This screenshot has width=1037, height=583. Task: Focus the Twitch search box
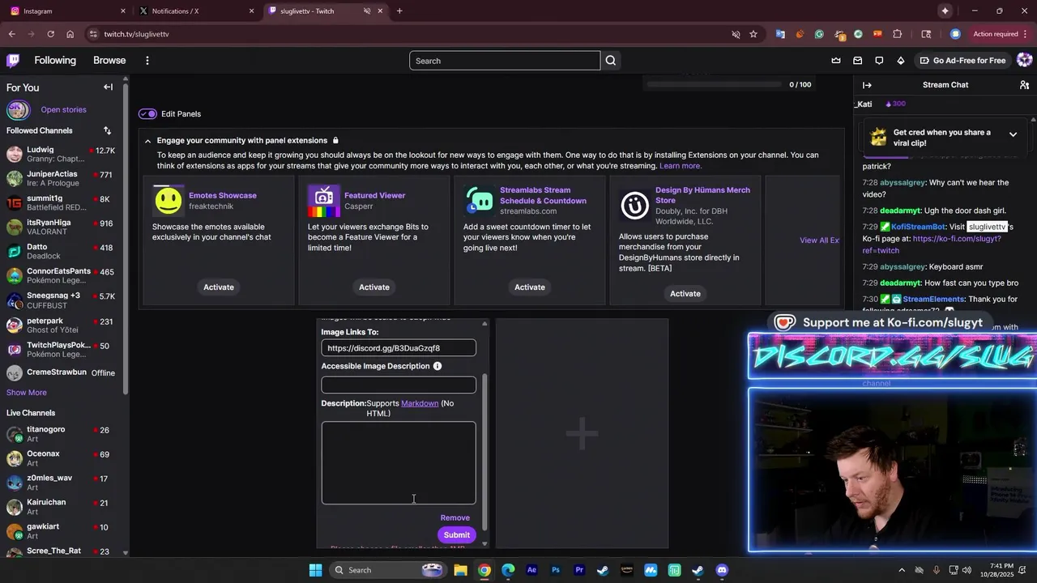[505, 61]
